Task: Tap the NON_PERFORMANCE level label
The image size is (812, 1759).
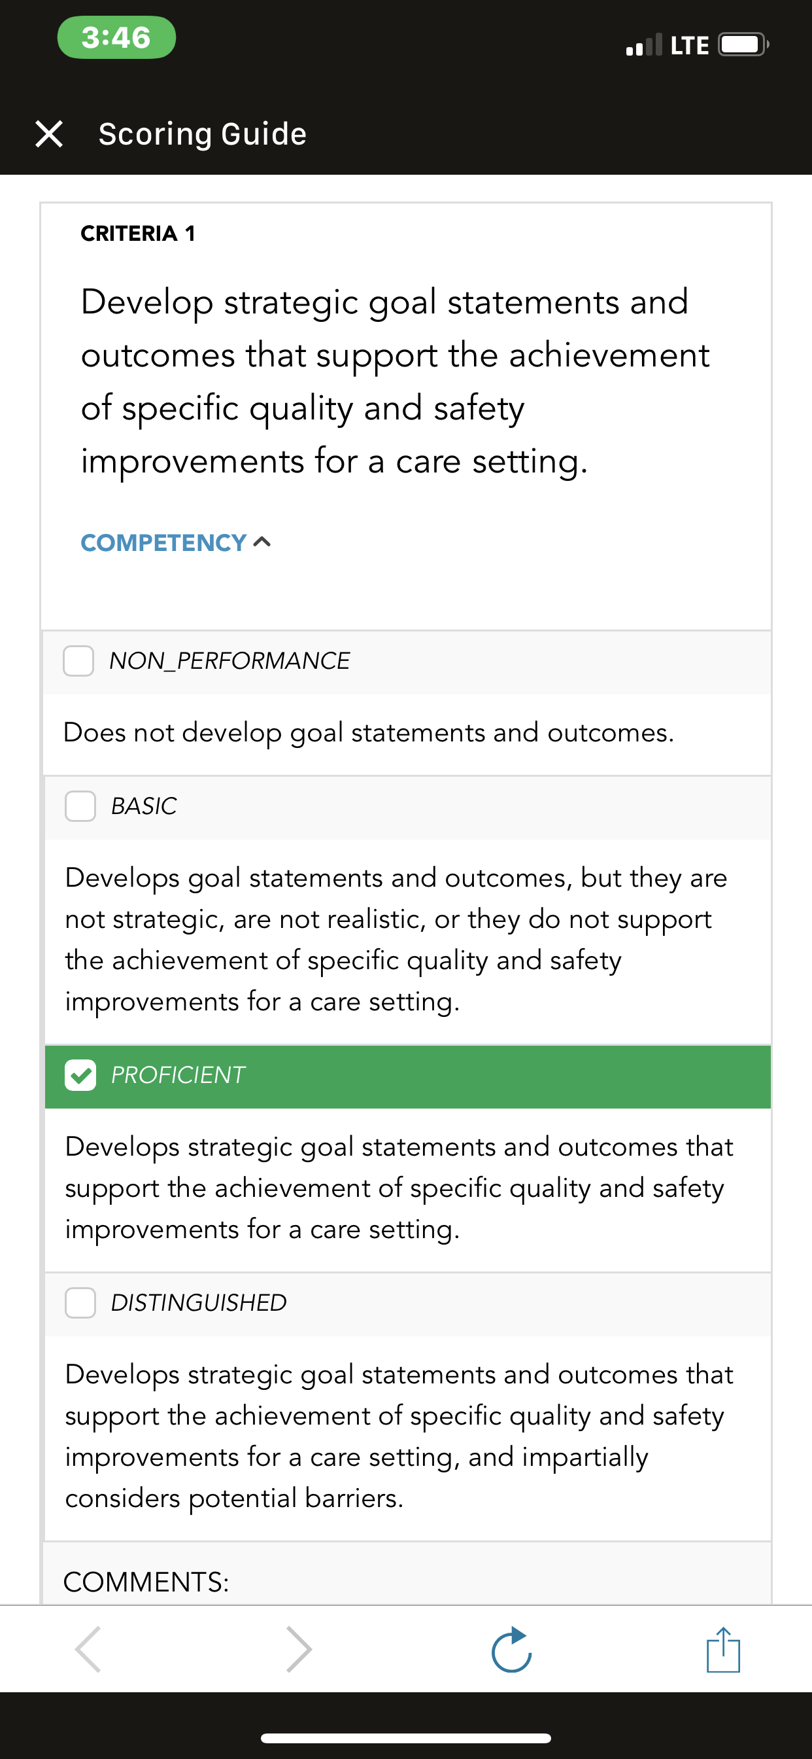Action: pyautogui.click(x=230, y=661)
